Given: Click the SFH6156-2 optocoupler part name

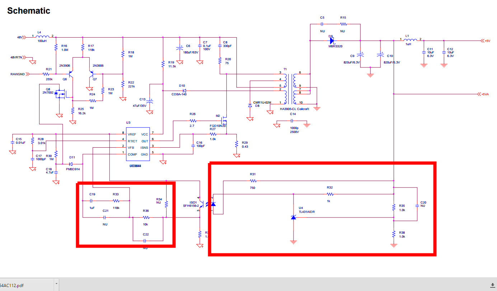Looking at the screenshot, I should click(191, 206).
